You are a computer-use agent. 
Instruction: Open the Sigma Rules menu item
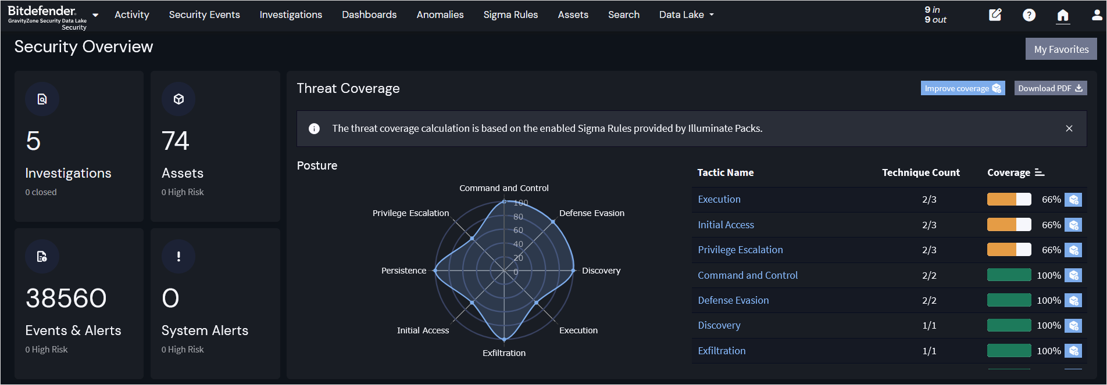510,15
